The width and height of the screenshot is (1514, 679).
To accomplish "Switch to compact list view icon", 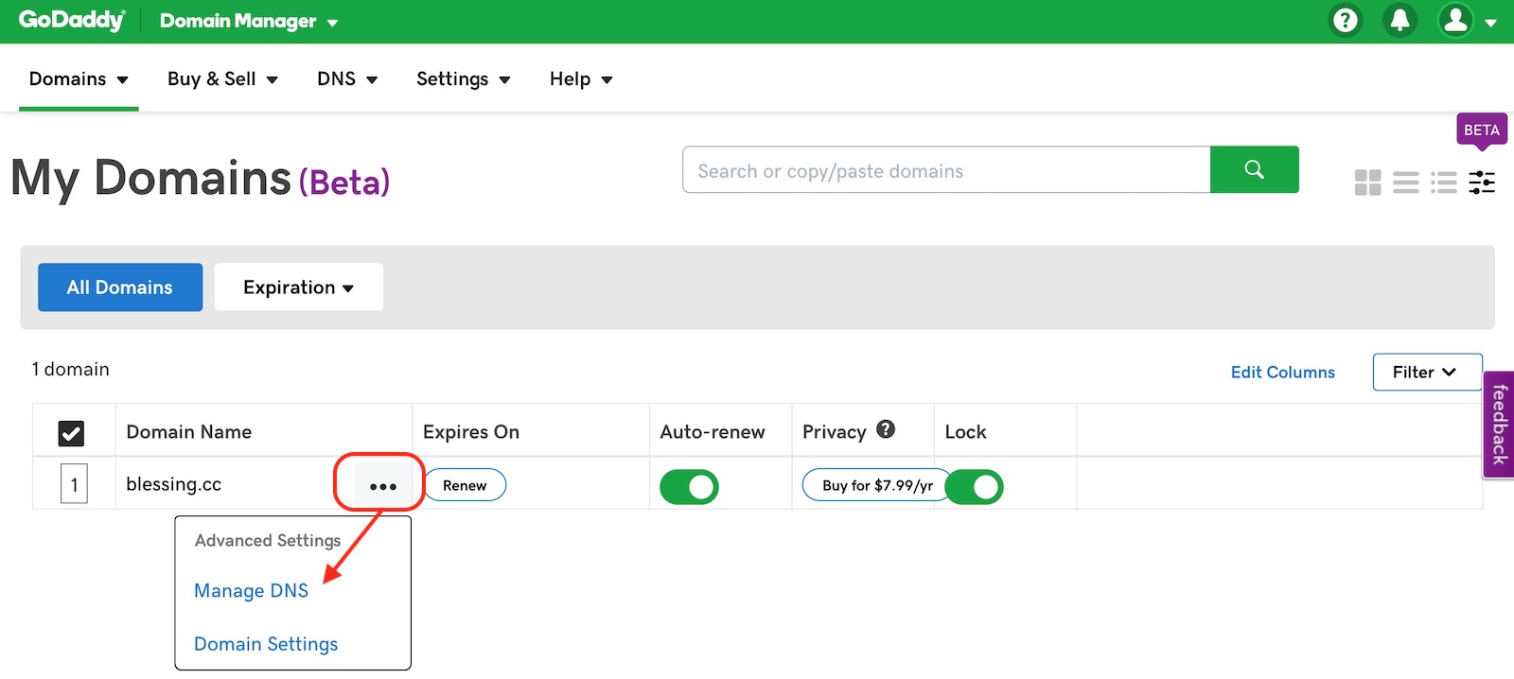I will (1405, 183).
